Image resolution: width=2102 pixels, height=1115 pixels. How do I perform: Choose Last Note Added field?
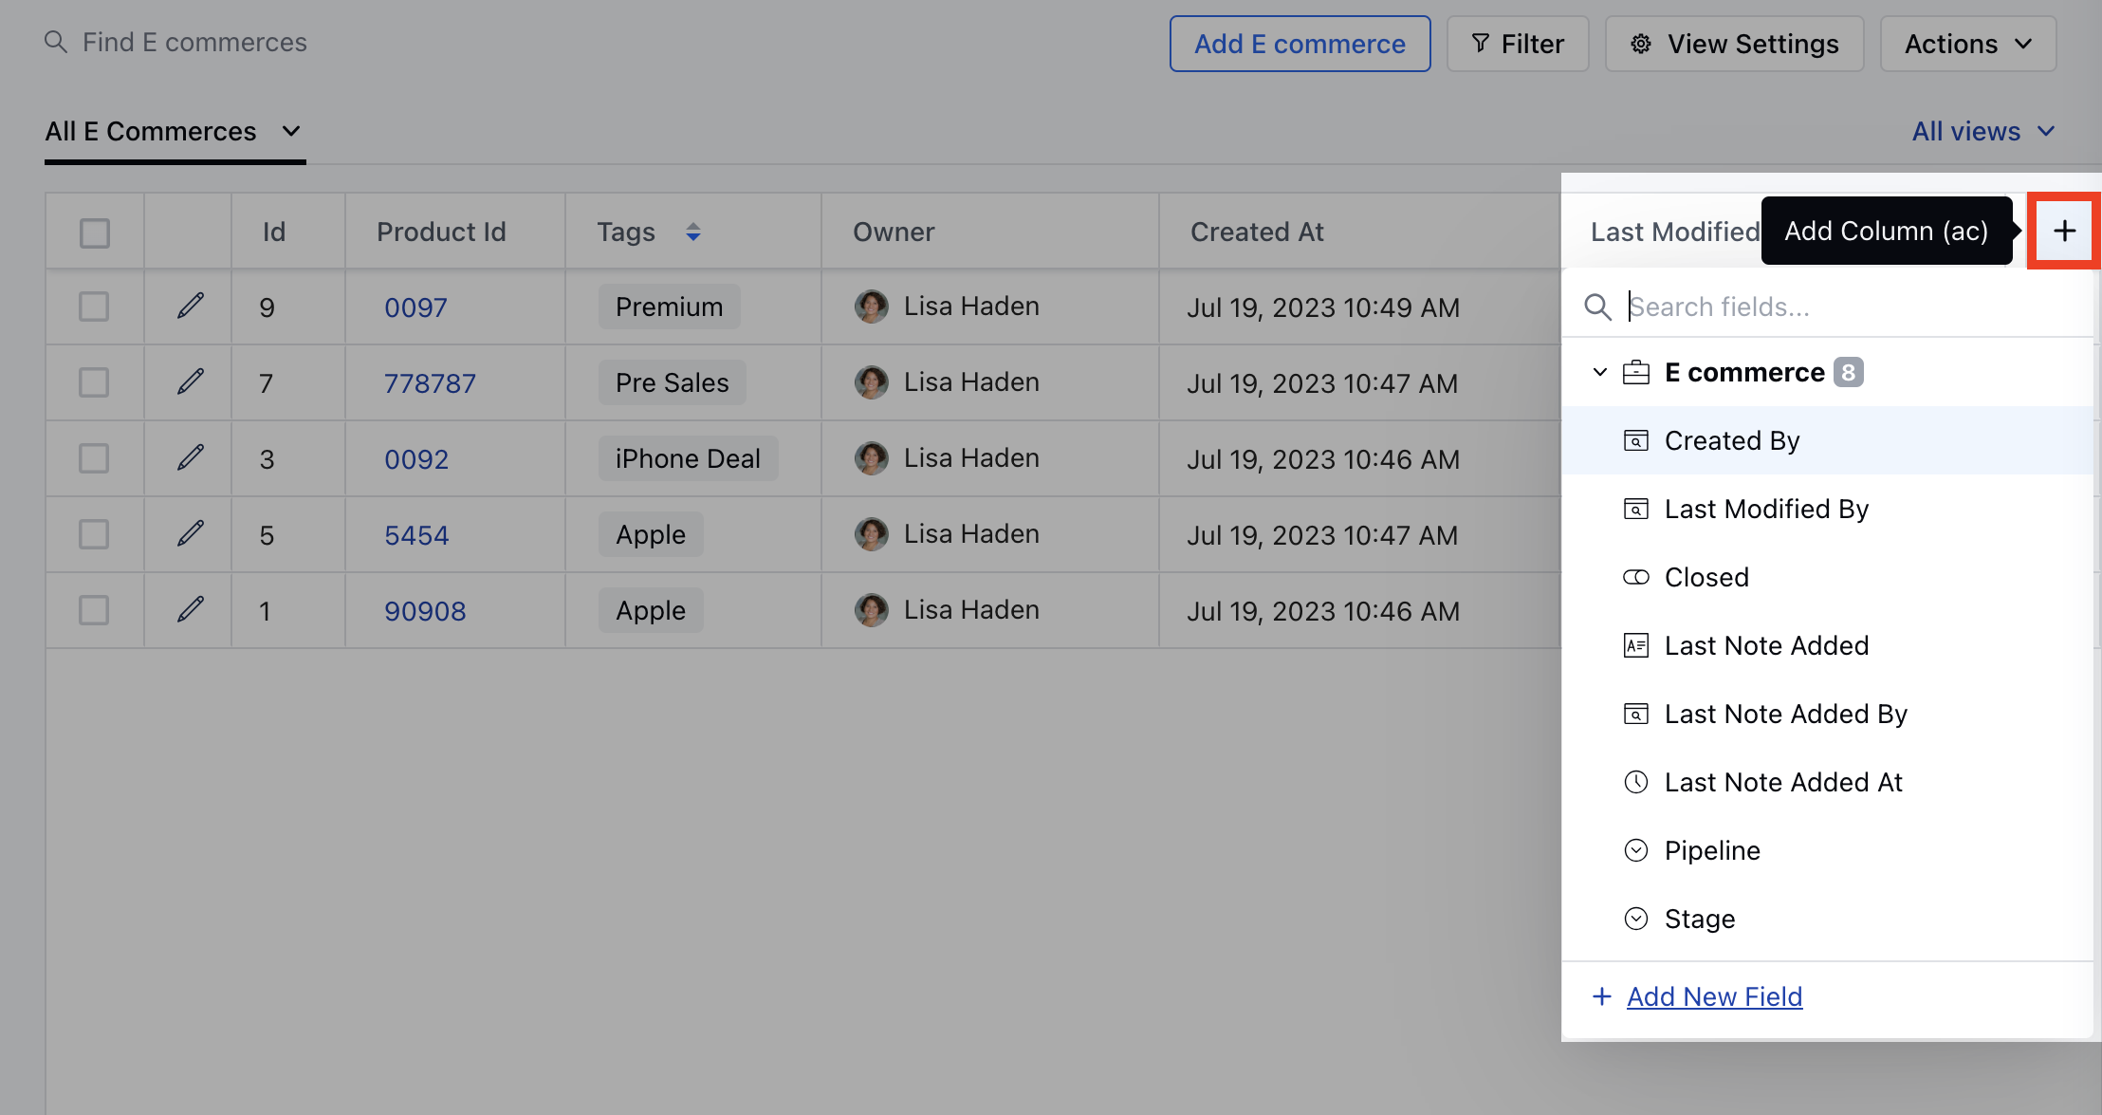tap(1827, 645)
